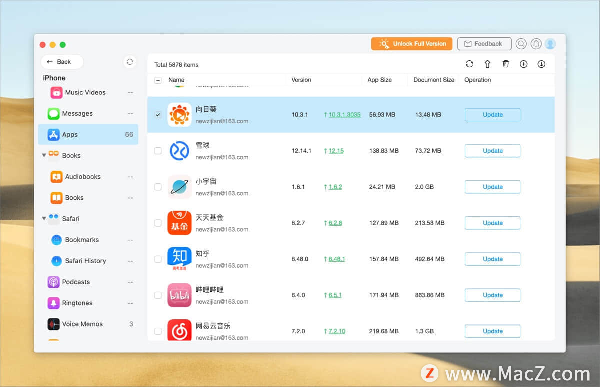Collapse the Safari group triangle
Image resolution: width=600 pixels, height=387 pixels.
44,219
